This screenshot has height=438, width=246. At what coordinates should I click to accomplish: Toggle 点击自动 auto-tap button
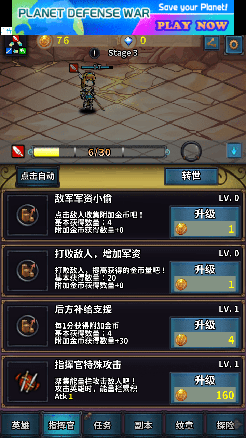pyautogui.click(x=38, y=176)
